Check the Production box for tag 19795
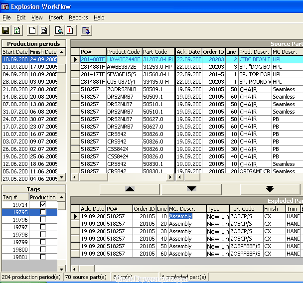Viewport: 303px width, 283px height. 43,212
